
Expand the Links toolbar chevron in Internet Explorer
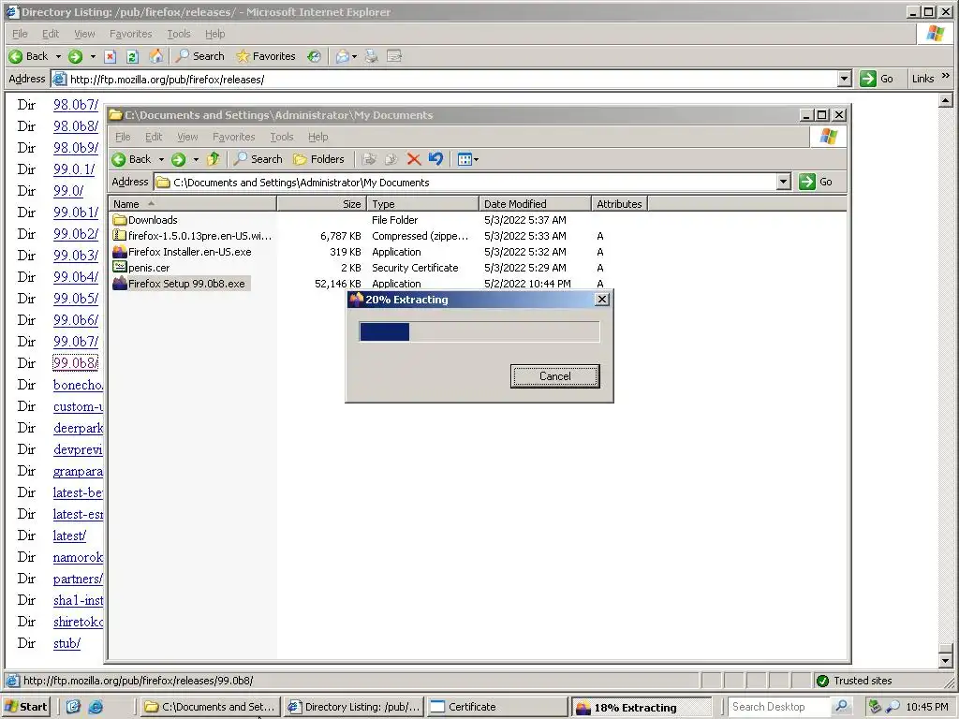[x=946, y=76]
